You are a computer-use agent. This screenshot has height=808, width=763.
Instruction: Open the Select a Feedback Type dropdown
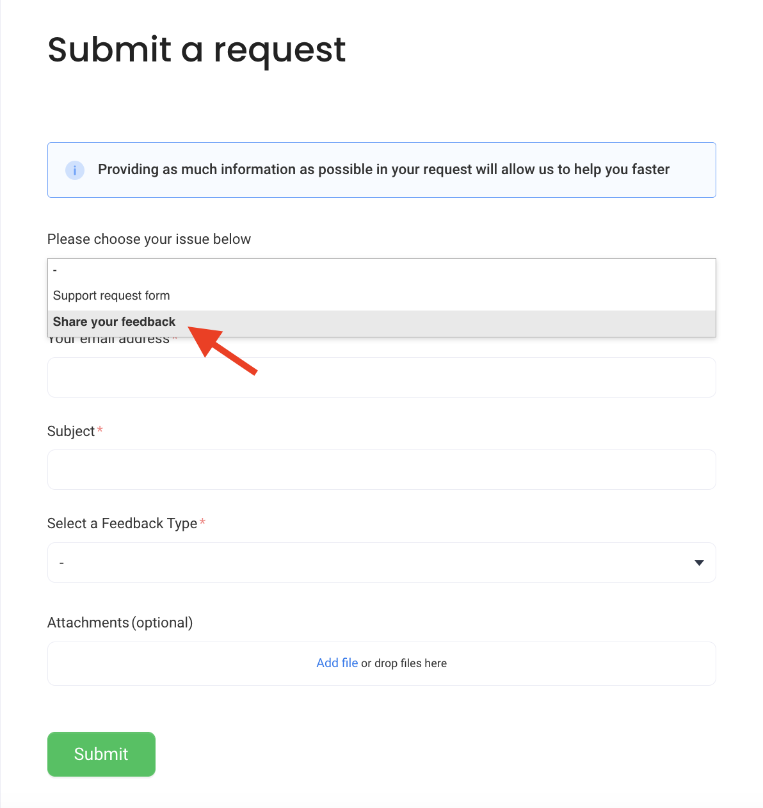(381, 563)
